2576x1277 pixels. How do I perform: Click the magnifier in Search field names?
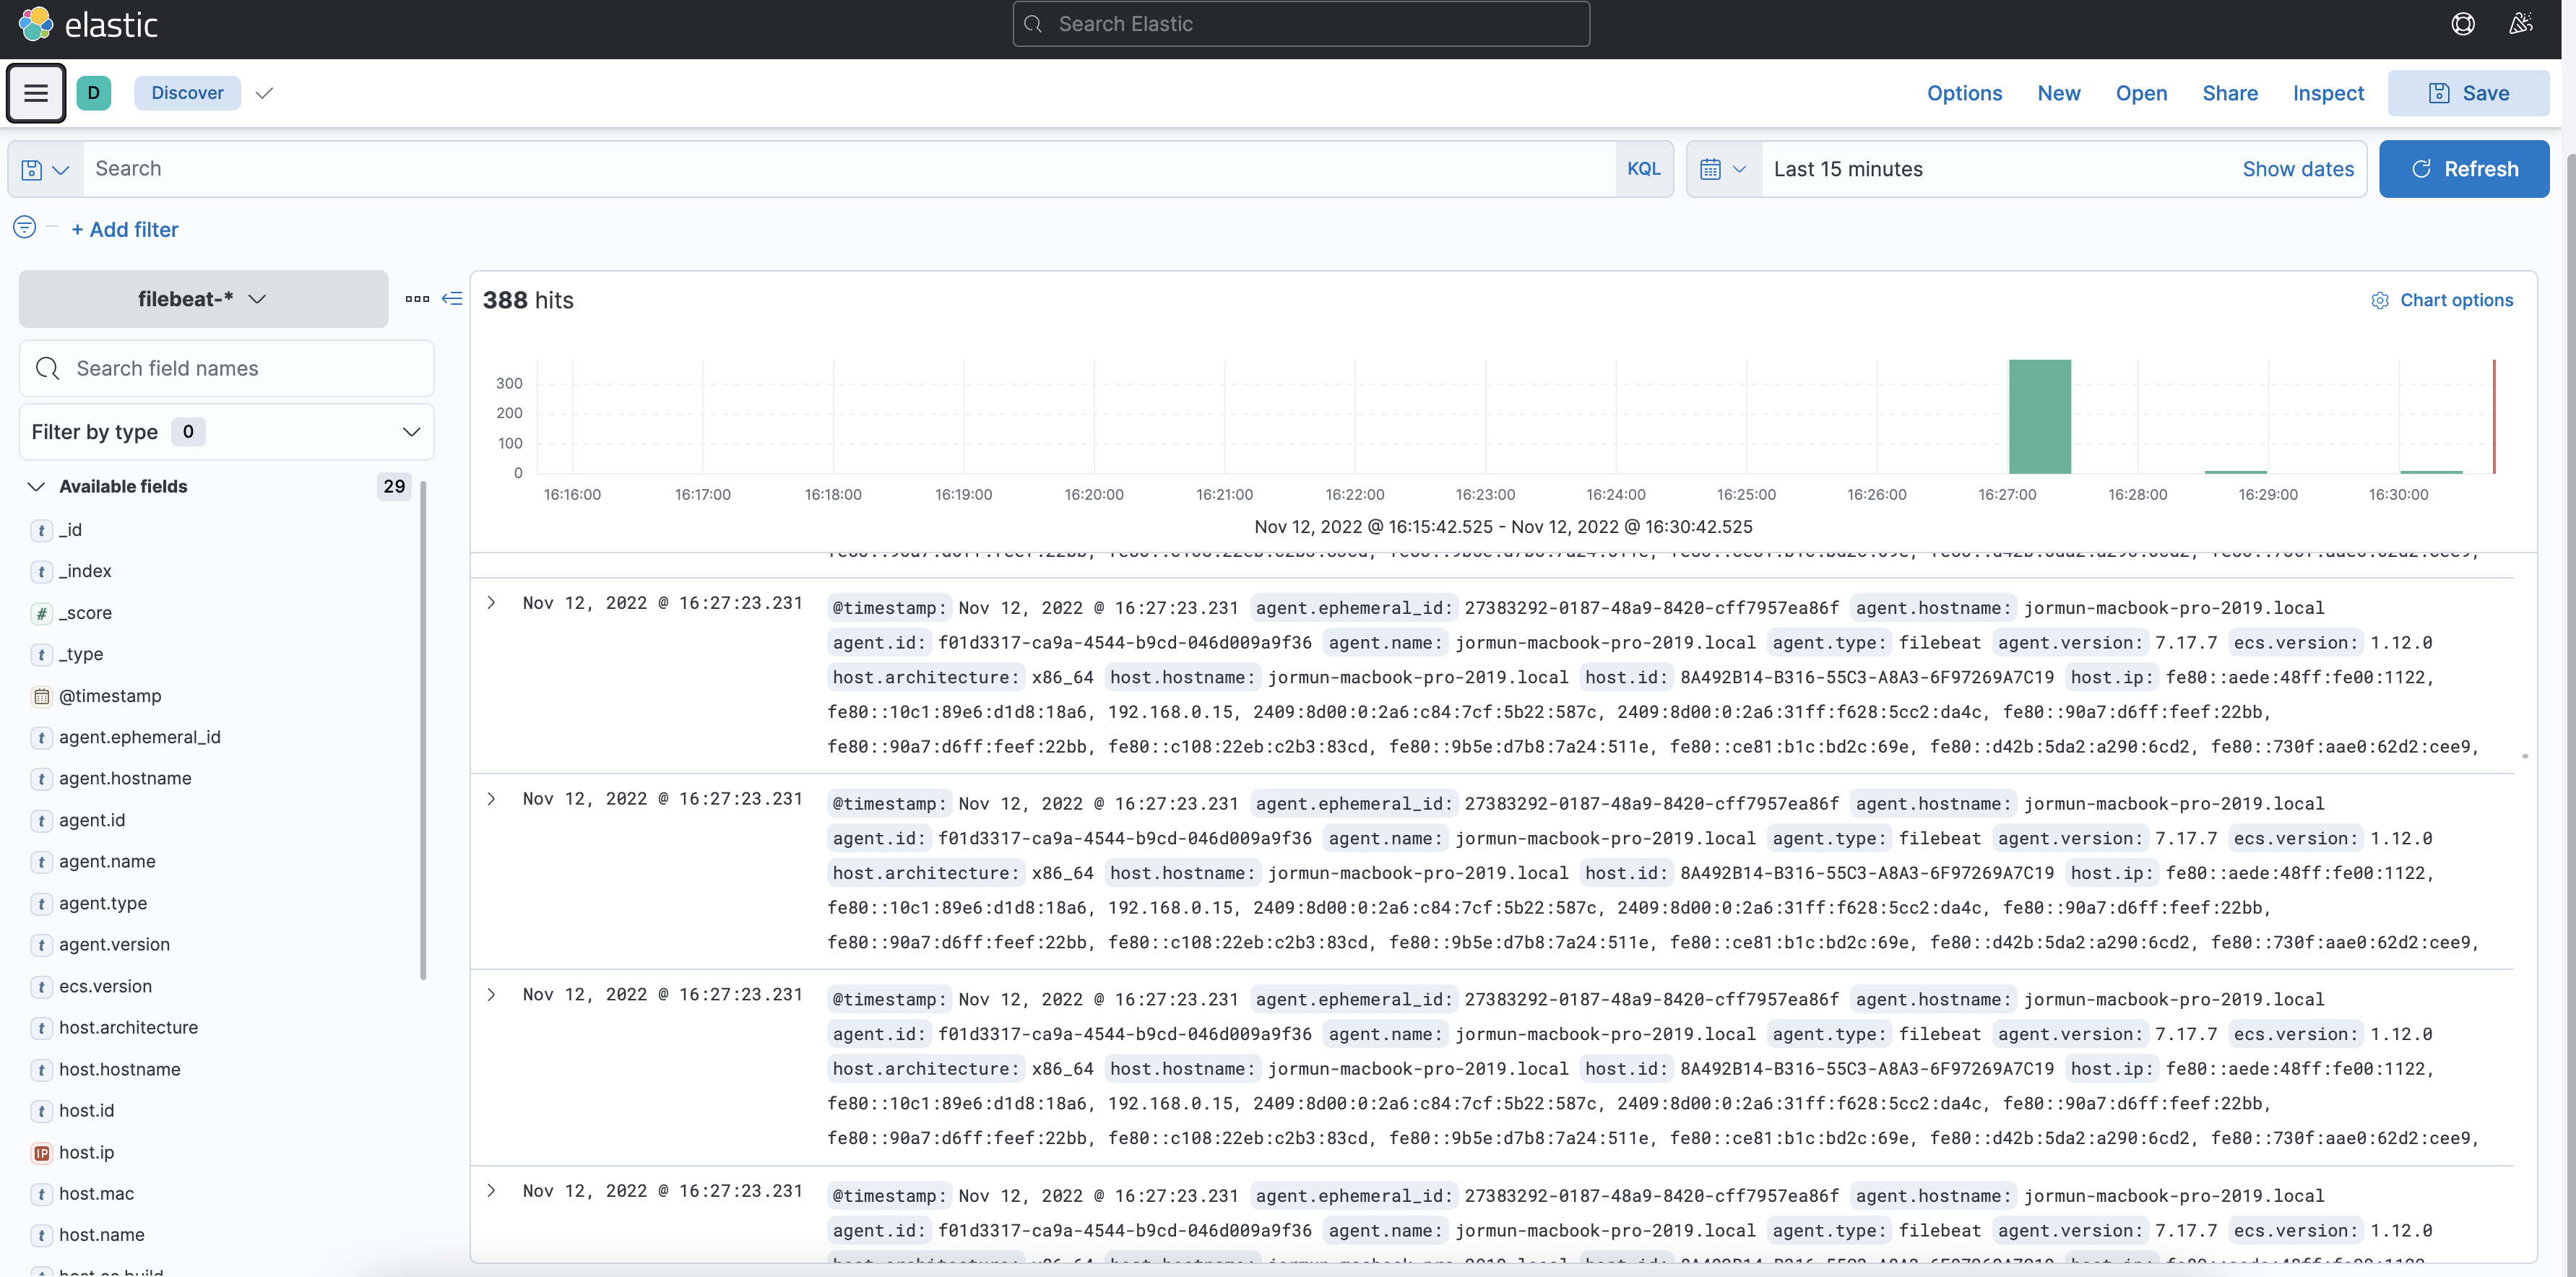47,369
